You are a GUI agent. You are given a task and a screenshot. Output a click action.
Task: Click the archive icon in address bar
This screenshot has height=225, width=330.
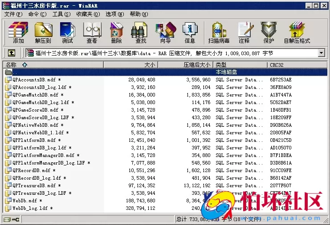point(30,53)
